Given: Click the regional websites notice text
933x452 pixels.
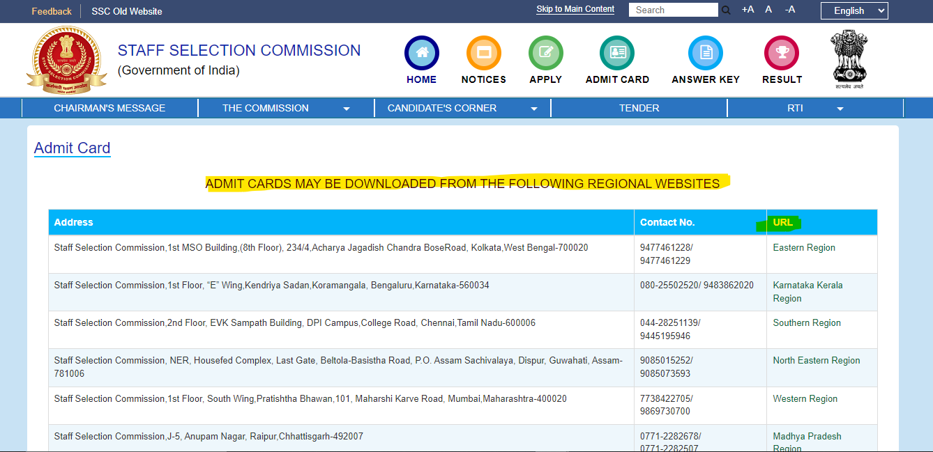Looking at the screenshot, I should click(462, 184).
